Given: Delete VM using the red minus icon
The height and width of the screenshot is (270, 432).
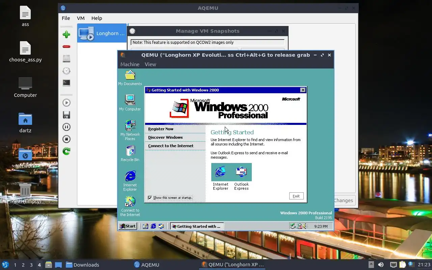Looking at the screenshot, I should click(66, 47).
